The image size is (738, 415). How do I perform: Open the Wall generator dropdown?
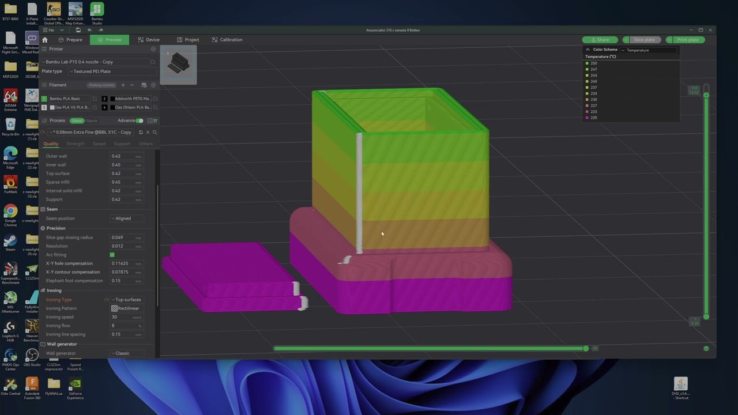click(x=126, y=353)
